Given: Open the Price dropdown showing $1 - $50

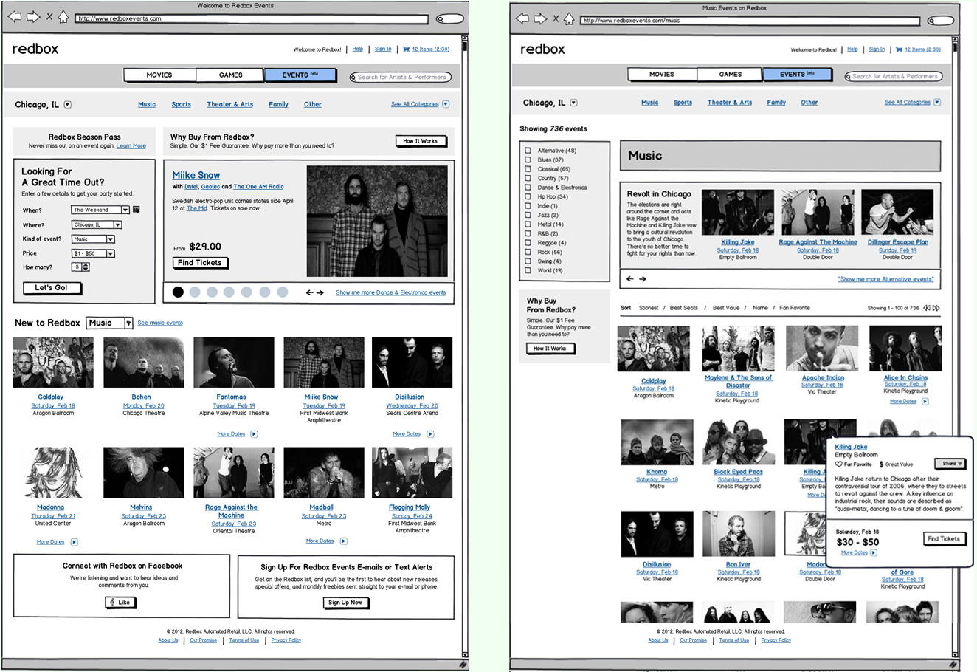Looking at the screenshot, I should (93, 253).
